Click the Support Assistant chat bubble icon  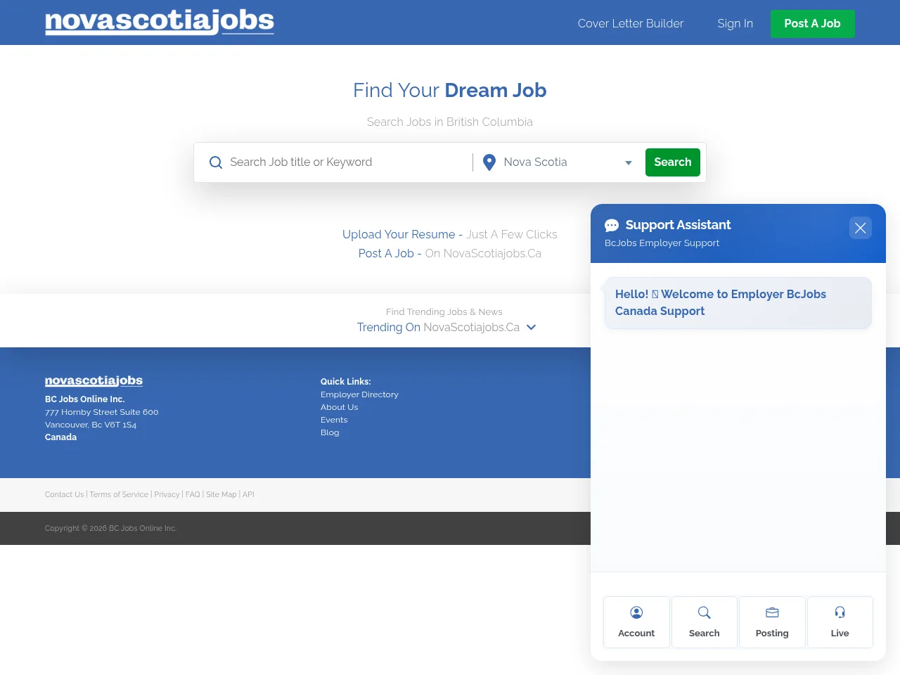click(x=612, y=225)
